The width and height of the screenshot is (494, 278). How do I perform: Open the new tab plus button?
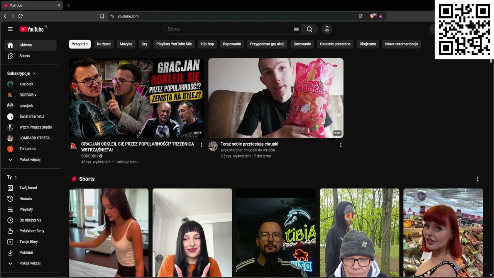point(68,5)
